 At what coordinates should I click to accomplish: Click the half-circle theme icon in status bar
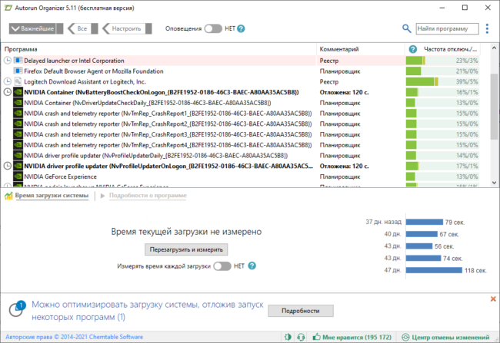[x=288, y=337]
